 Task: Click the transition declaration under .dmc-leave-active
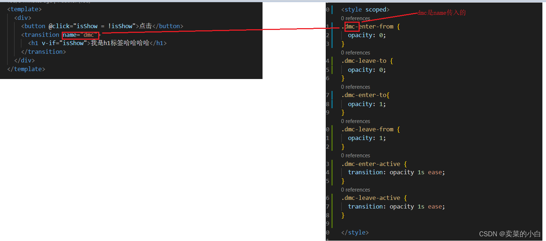point(396,207)
